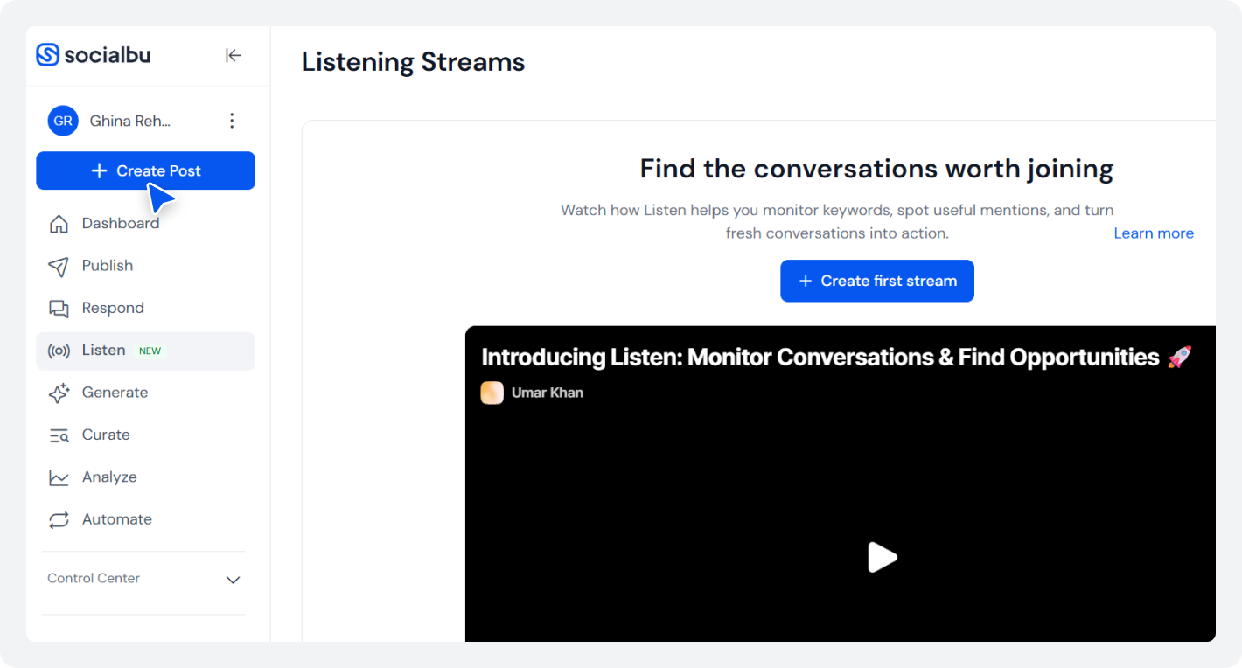Open the three-dot account options menu
This screenshot has height=668, width=1242.
click(232, 121)
